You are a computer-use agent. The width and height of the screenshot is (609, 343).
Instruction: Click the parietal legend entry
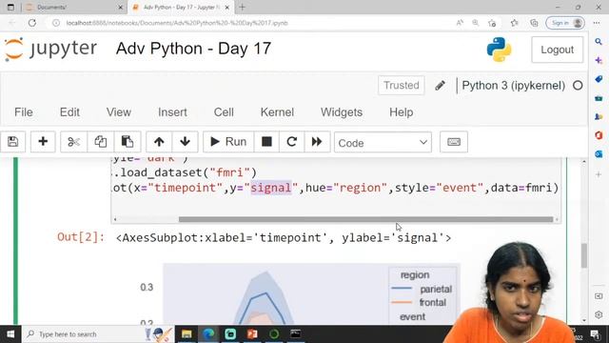422,289
